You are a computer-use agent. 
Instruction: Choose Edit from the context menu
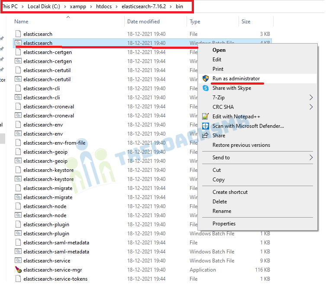click(217, 60)
